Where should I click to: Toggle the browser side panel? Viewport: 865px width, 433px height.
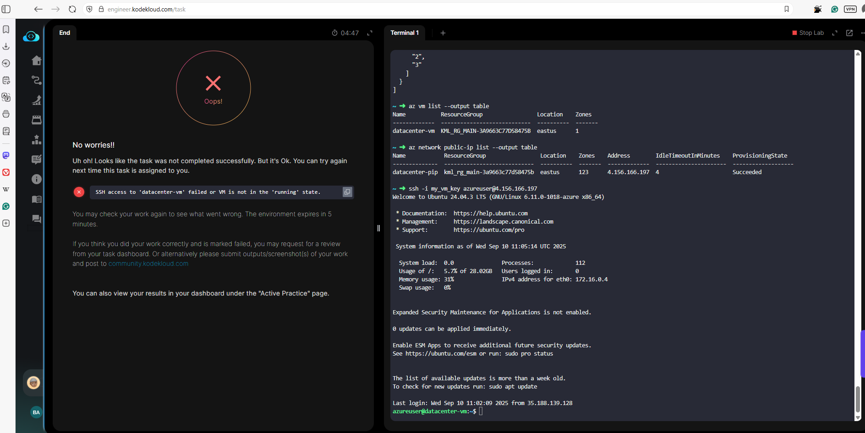pyautogui.click(x=6, y=9)
